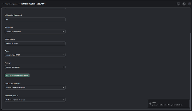
Task: Expand the AMQP Queue select box
Action: point(35,43)
